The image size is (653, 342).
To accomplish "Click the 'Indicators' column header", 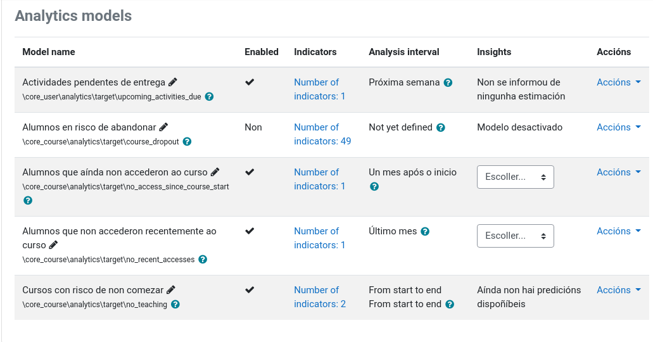I will [315, 52].
